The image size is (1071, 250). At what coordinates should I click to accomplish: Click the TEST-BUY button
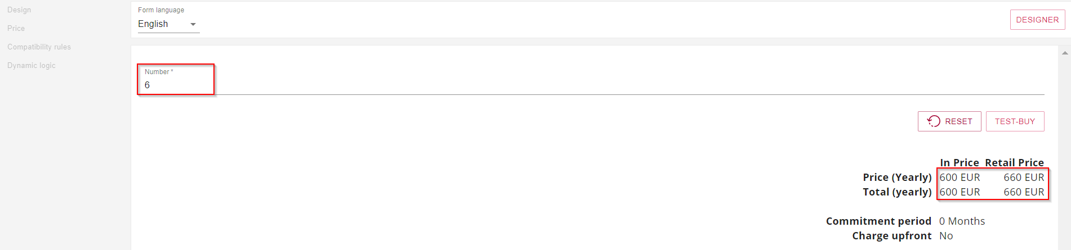pyautogui.click(x=1015, y=121)
